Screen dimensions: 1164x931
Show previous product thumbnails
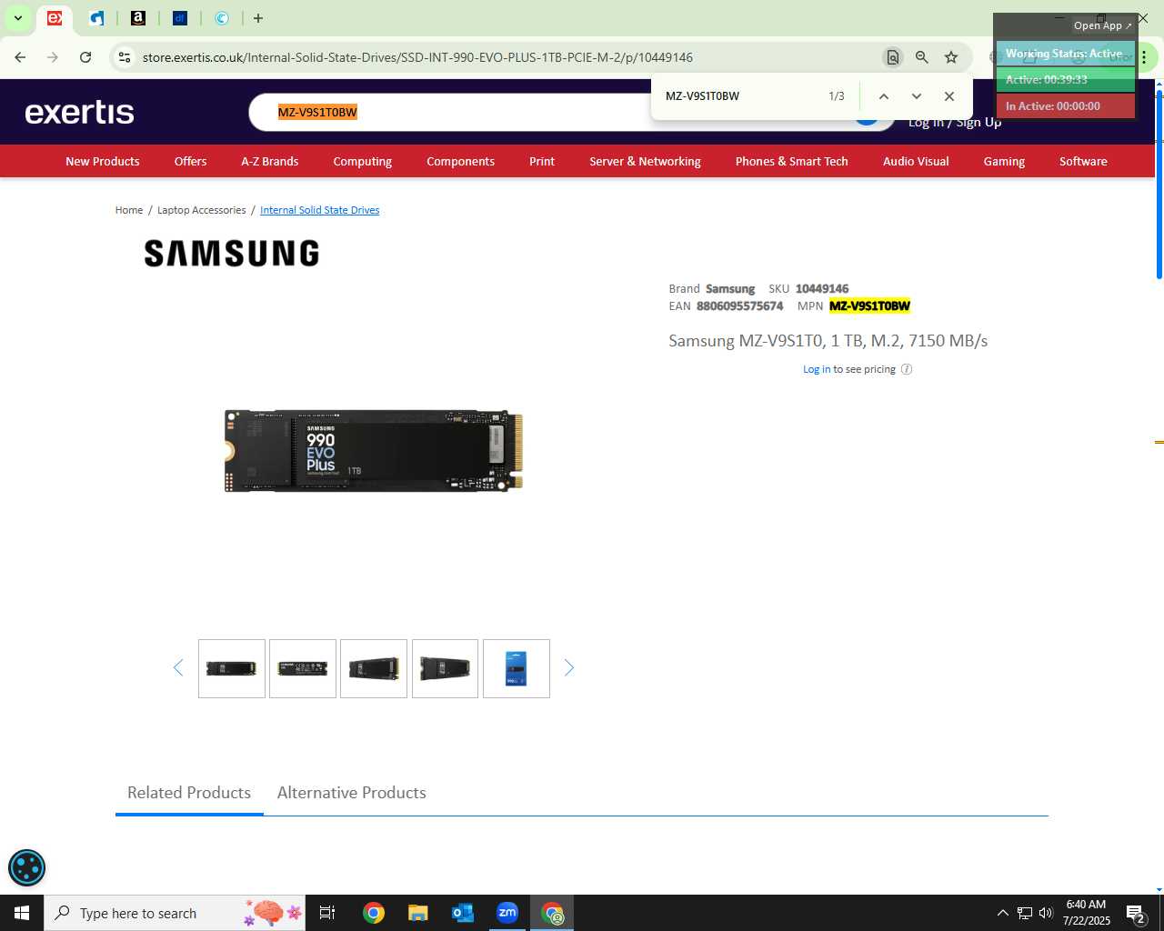click(x=178, y=668)
